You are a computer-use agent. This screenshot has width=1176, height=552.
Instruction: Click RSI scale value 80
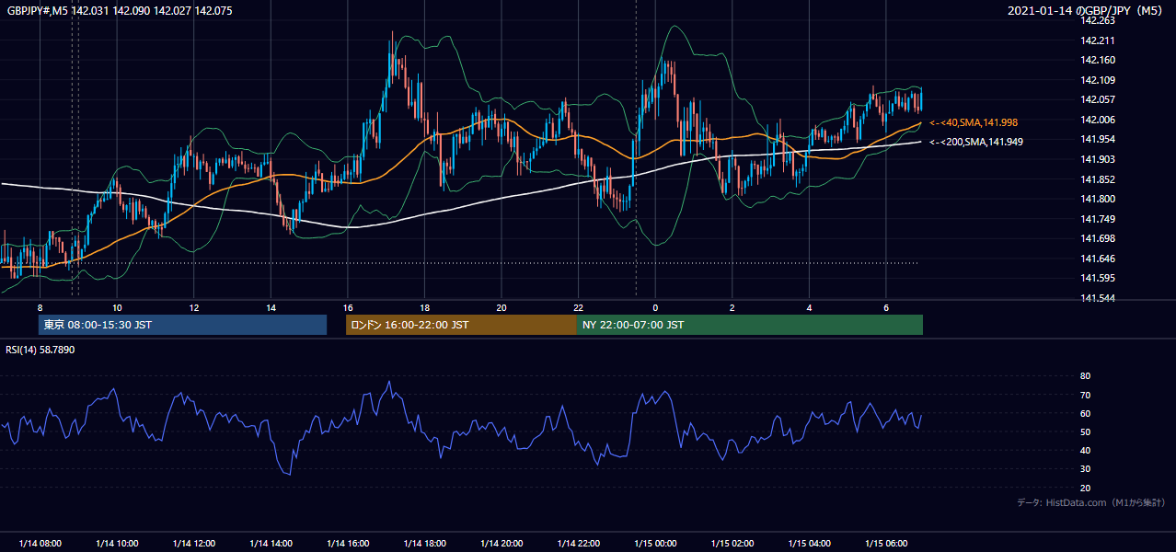(x=1085, y=376)
